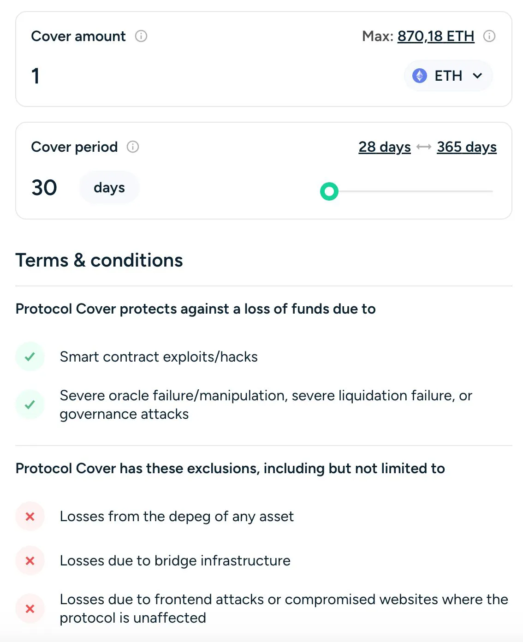This screenshot has height=642, width=523.
Task: Expand the days unit selector
Action: click(109, 187)
